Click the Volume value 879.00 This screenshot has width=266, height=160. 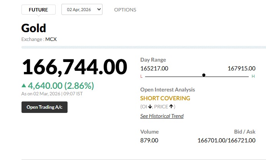coord(149,140)
